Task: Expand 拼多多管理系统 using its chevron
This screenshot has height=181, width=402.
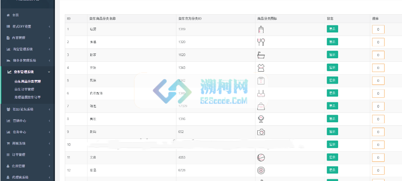Action: (x=49, y=60)
